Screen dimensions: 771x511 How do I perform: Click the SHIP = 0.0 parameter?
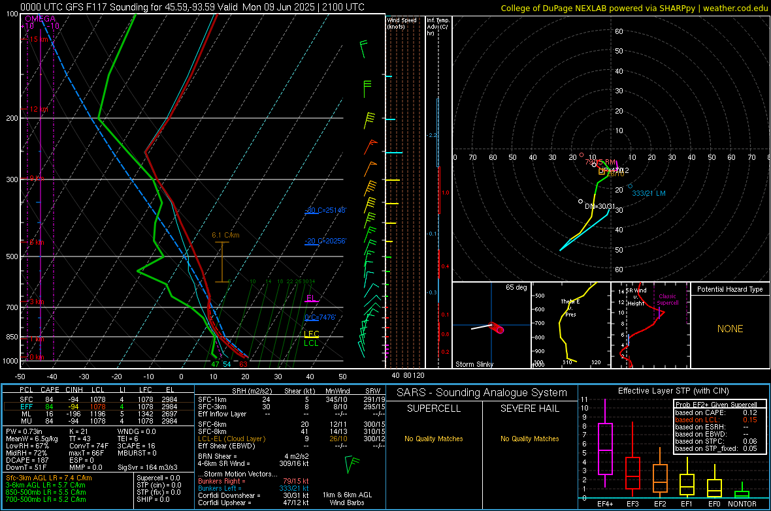(x=153, y=499)
